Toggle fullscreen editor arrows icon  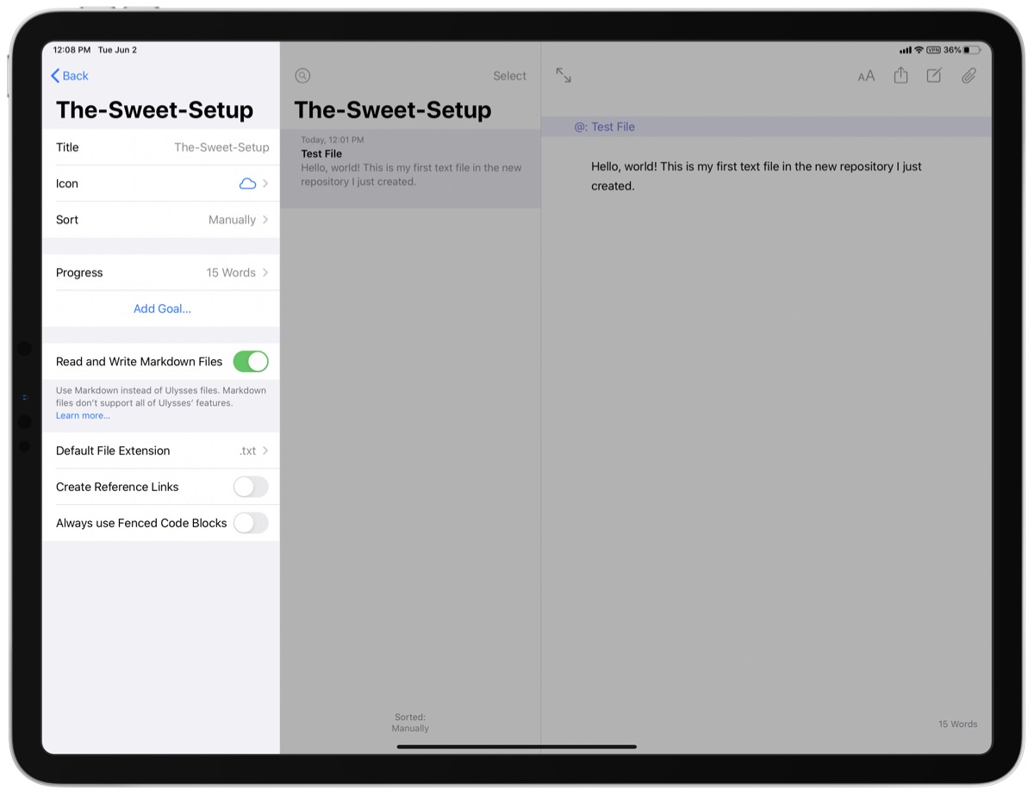point(564,76)
